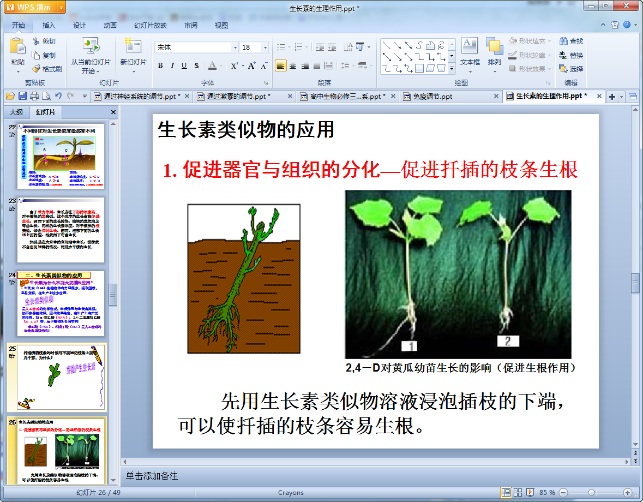Zoom in with the plus button
The image size is (643, 502).
coord(627,492)
